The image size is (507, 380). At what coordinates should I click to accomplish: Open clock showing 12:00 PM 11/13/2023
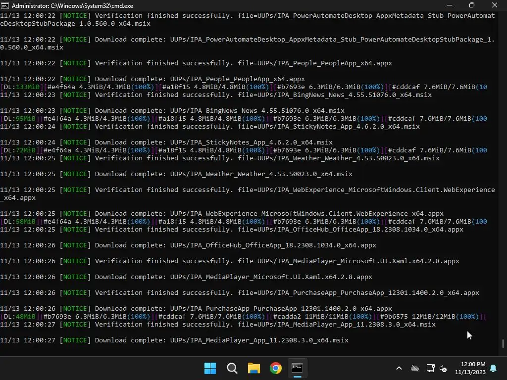[x=470, y=368]
